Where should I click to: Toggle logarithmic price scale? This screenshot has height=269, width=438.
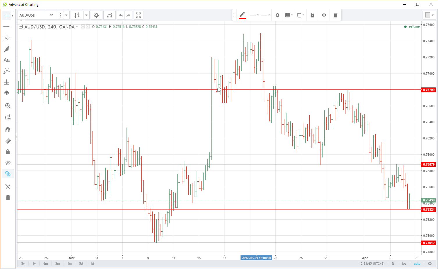(404, 263)
